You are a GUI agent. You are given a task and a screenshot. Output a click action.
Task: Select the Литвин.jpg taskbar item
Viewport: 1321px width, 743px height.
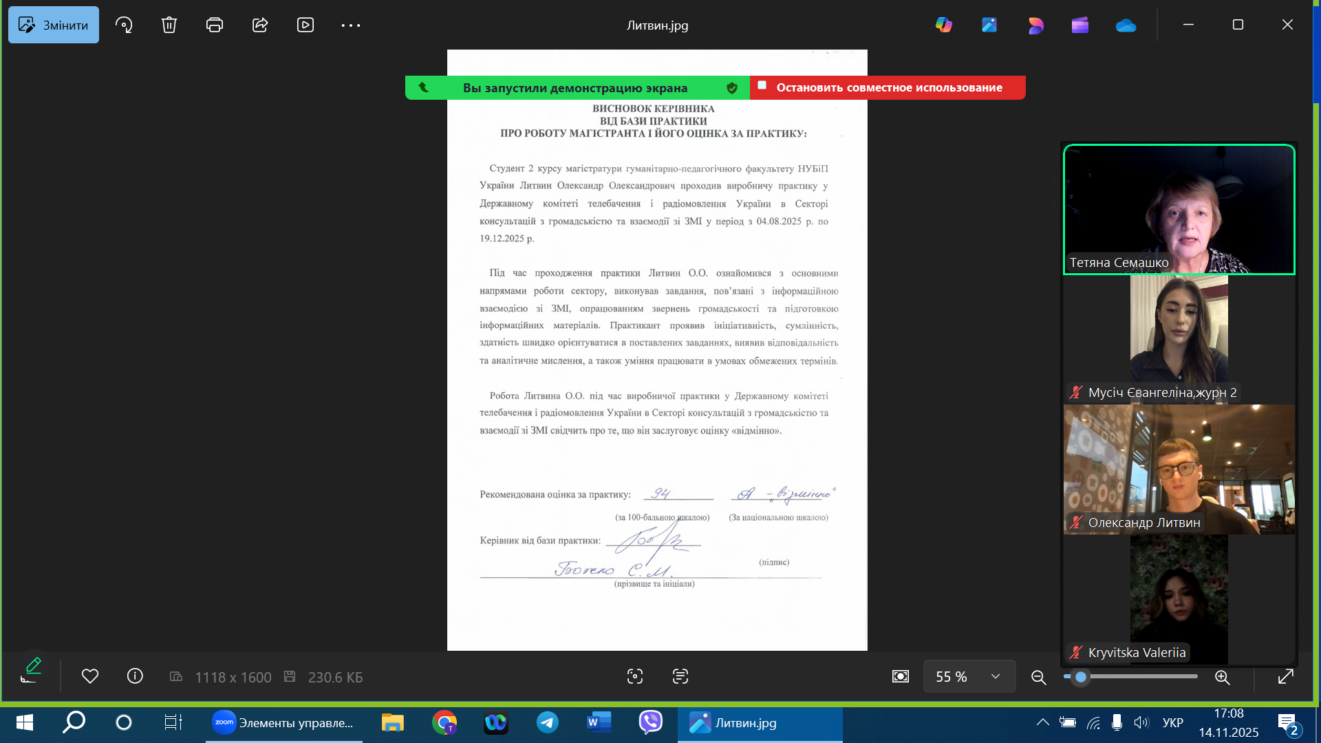pos(760,722)
